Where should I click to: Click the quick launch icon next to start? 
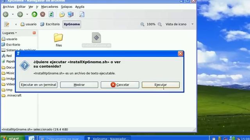pos(32,138)
